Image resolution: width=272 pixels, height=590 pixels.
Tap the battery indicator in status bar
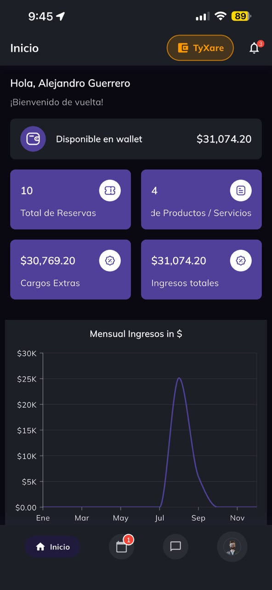(240, 16)
